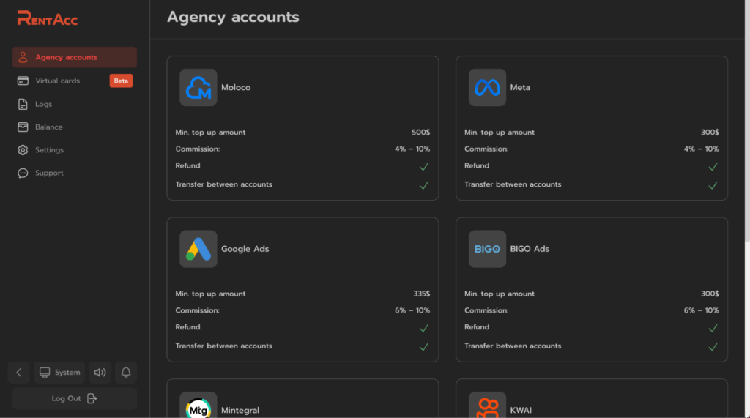Click the Agency accounts person icon
Screen dimensions: 750x418
[23, 57]
